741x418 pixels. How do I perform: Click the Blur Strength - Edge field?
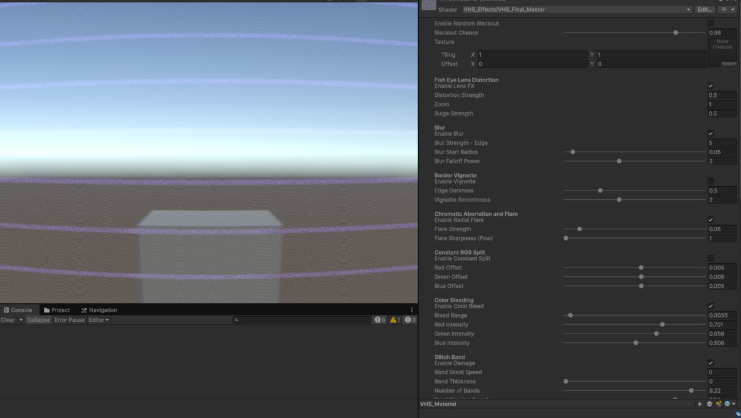[x=722, y=143]
